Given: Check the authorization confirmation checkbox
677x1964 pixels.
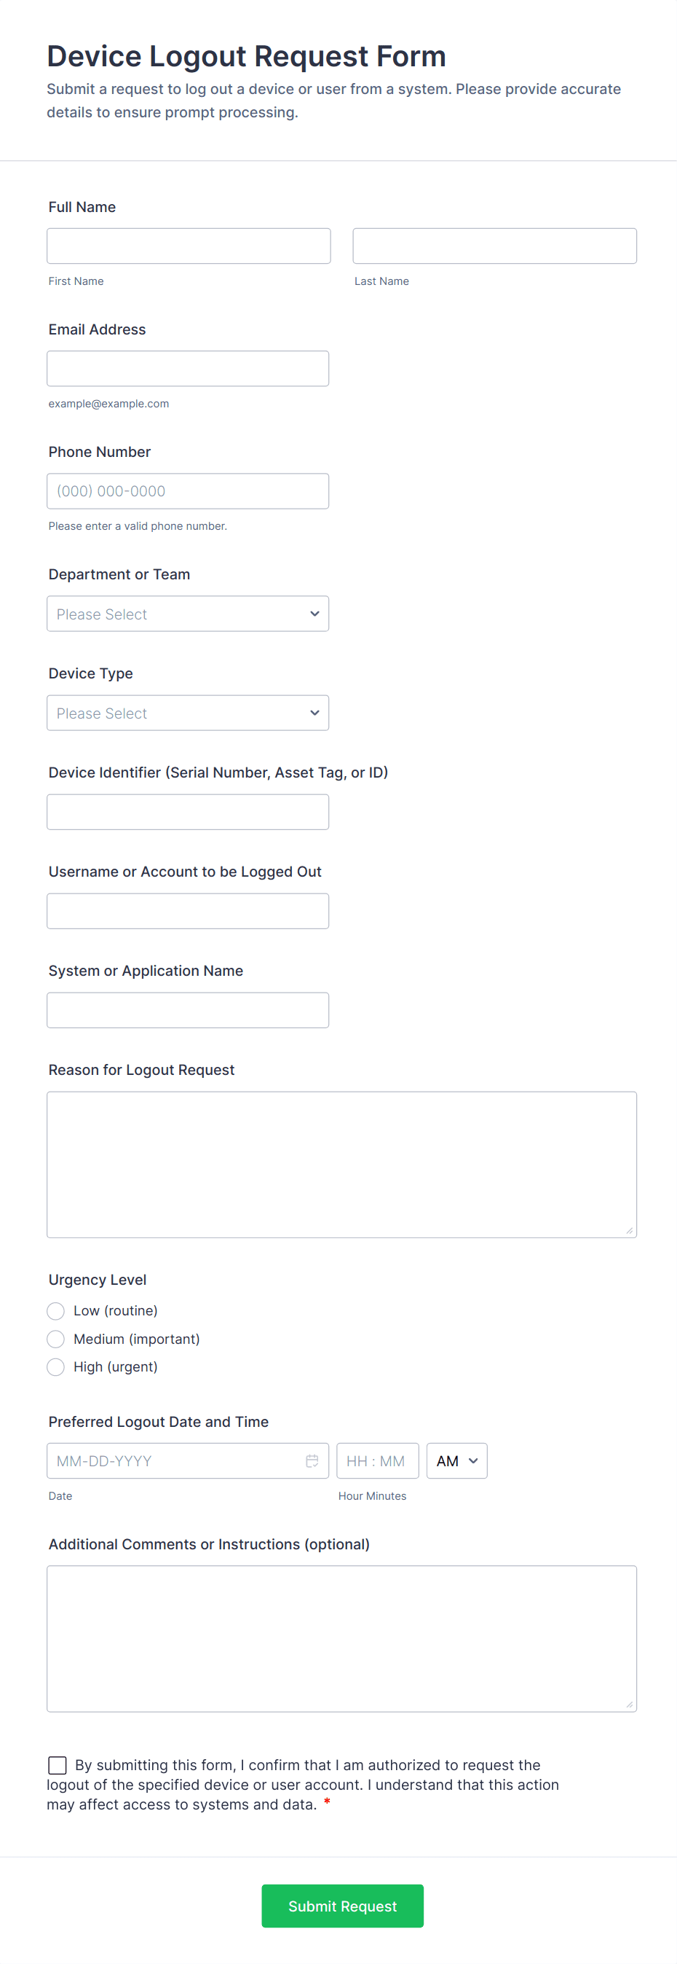Looking at the screenshot, I should 57,1764.
